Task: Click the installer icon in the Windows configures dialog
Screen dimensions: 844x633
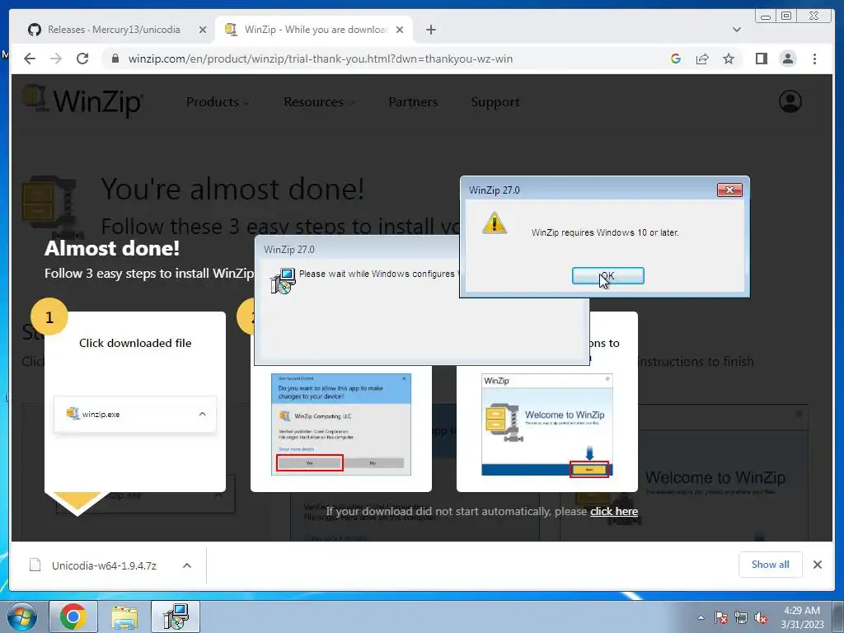Action: [x=283, y=281]
